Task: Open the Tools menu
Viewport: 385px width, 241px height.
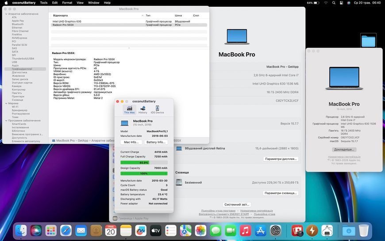Action: [x=44, y=3]
